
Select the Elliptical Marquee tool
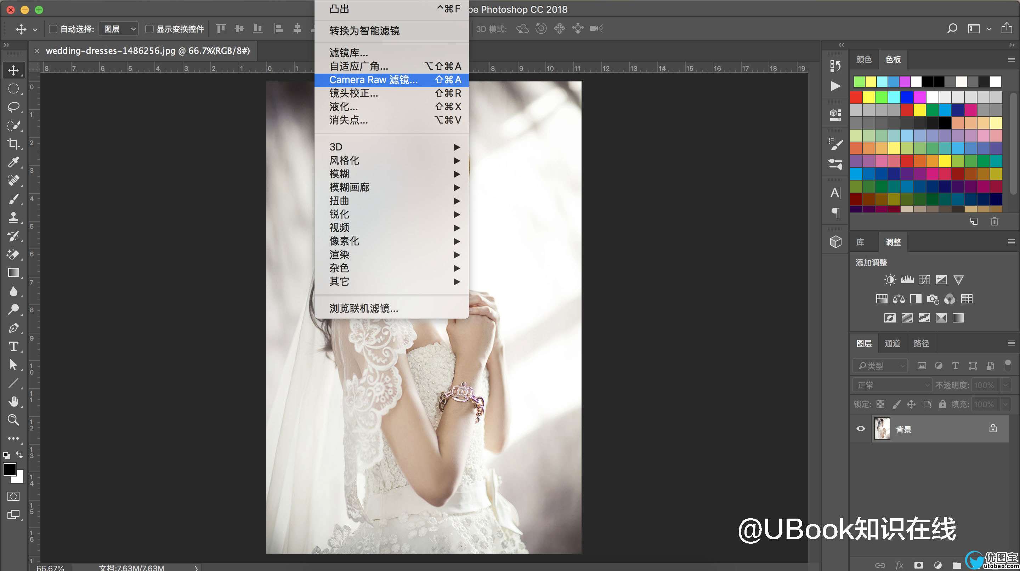point(13,88)
